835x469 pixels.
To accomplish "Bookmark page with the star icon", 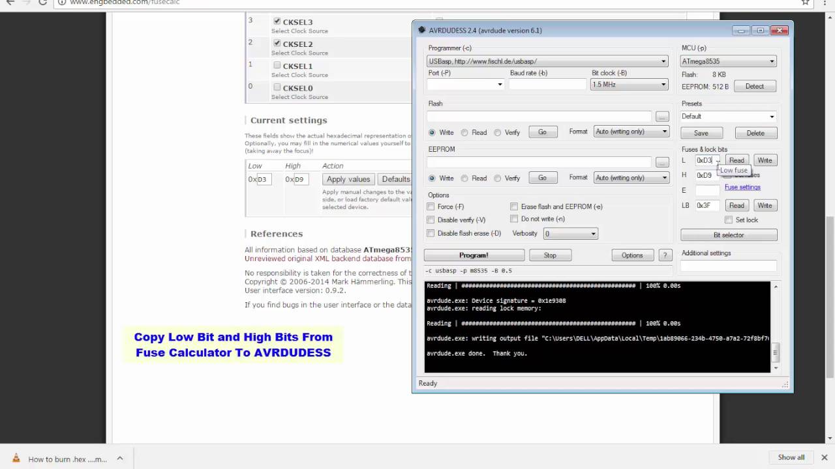I will click(x=806, y=3).
